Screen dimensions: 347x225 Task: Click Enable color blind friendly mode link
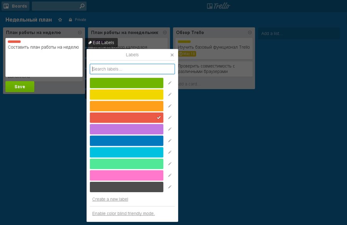(123, 213)
